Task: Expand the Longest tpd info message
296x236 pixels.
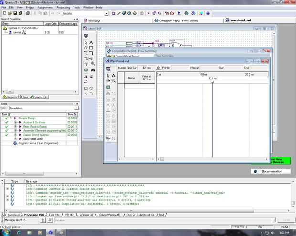Action: tap(8, 197)
